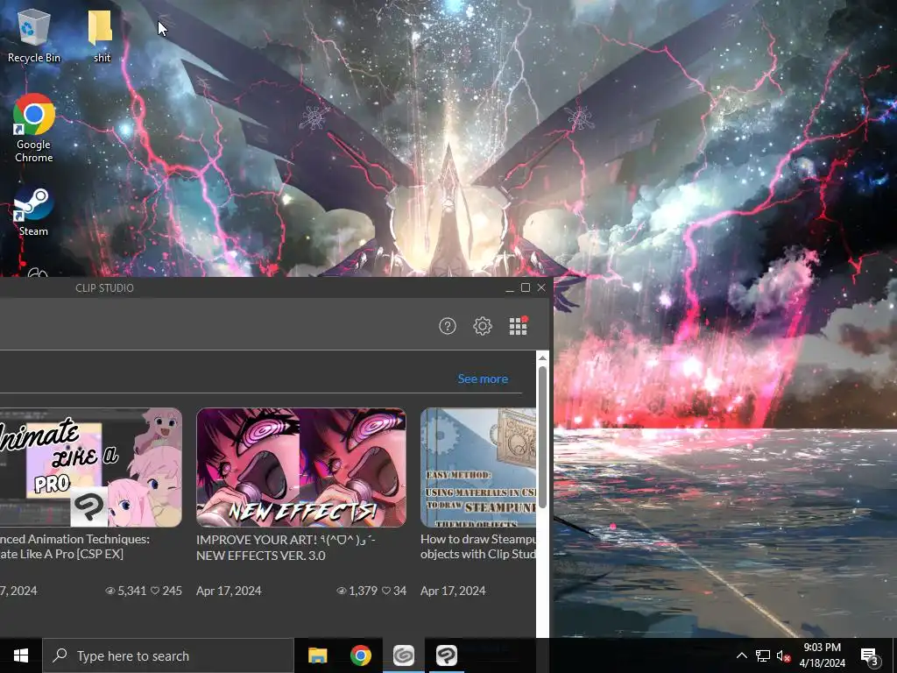Screen dimensions: 897x673
Task: Open the Windows Start menu
Action: 21,655
